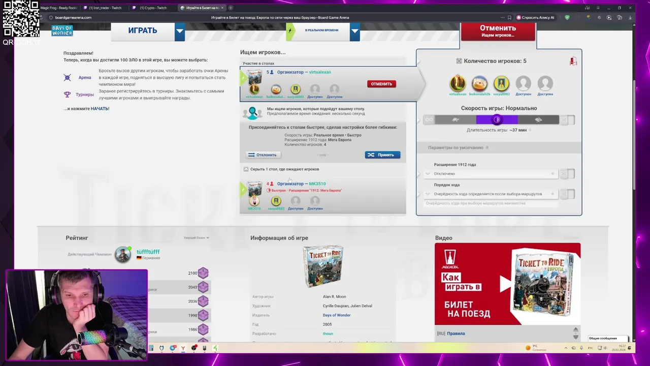The image size is (650, 366).
Task: Select the infinity turn-based speed icon
Action: (429, 120)
